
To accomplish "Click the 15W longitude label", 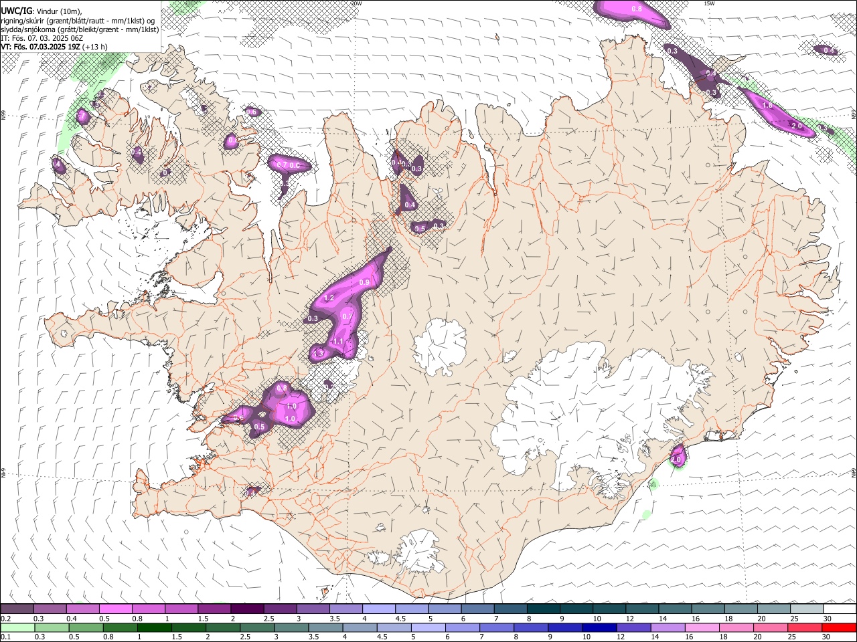I will coord(709,3).
